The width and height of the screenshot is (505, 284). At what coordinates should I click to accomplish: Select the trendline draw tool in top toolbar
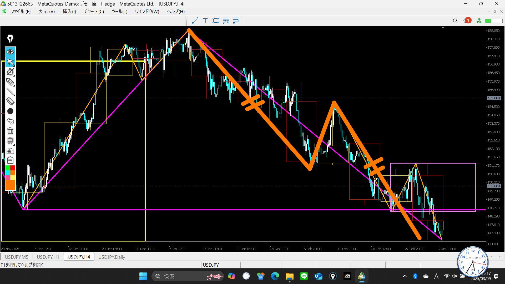[195, 21]
